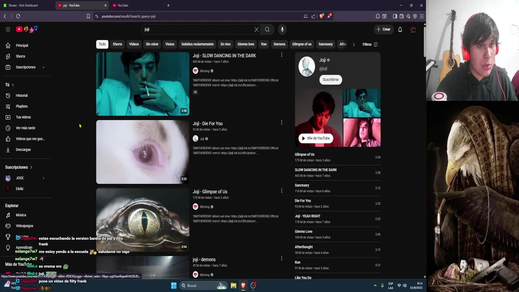Select the Todo filter chip
The image size is (519, 292).
click(102, 44)
